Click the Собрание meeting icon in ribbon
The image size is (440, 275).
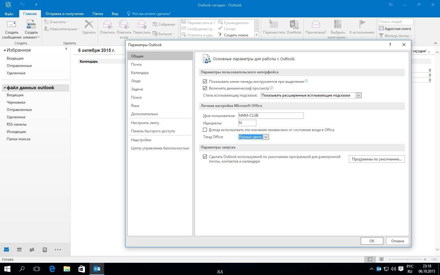coord(155,24)
